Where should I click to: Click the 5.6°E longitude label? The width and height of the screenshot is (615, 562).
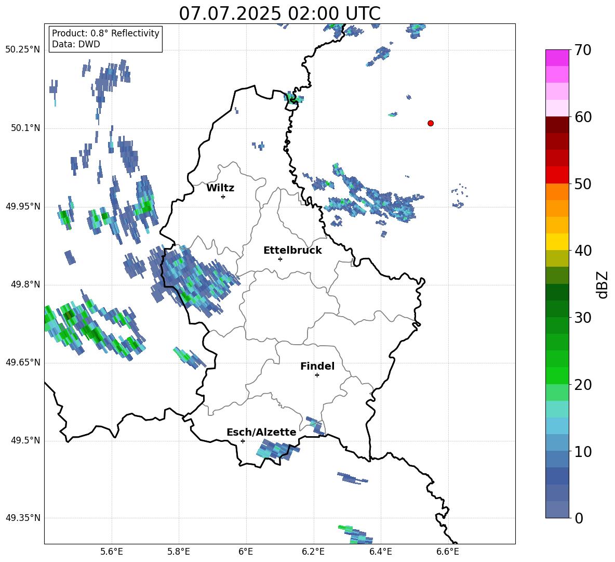pos(112,552)
